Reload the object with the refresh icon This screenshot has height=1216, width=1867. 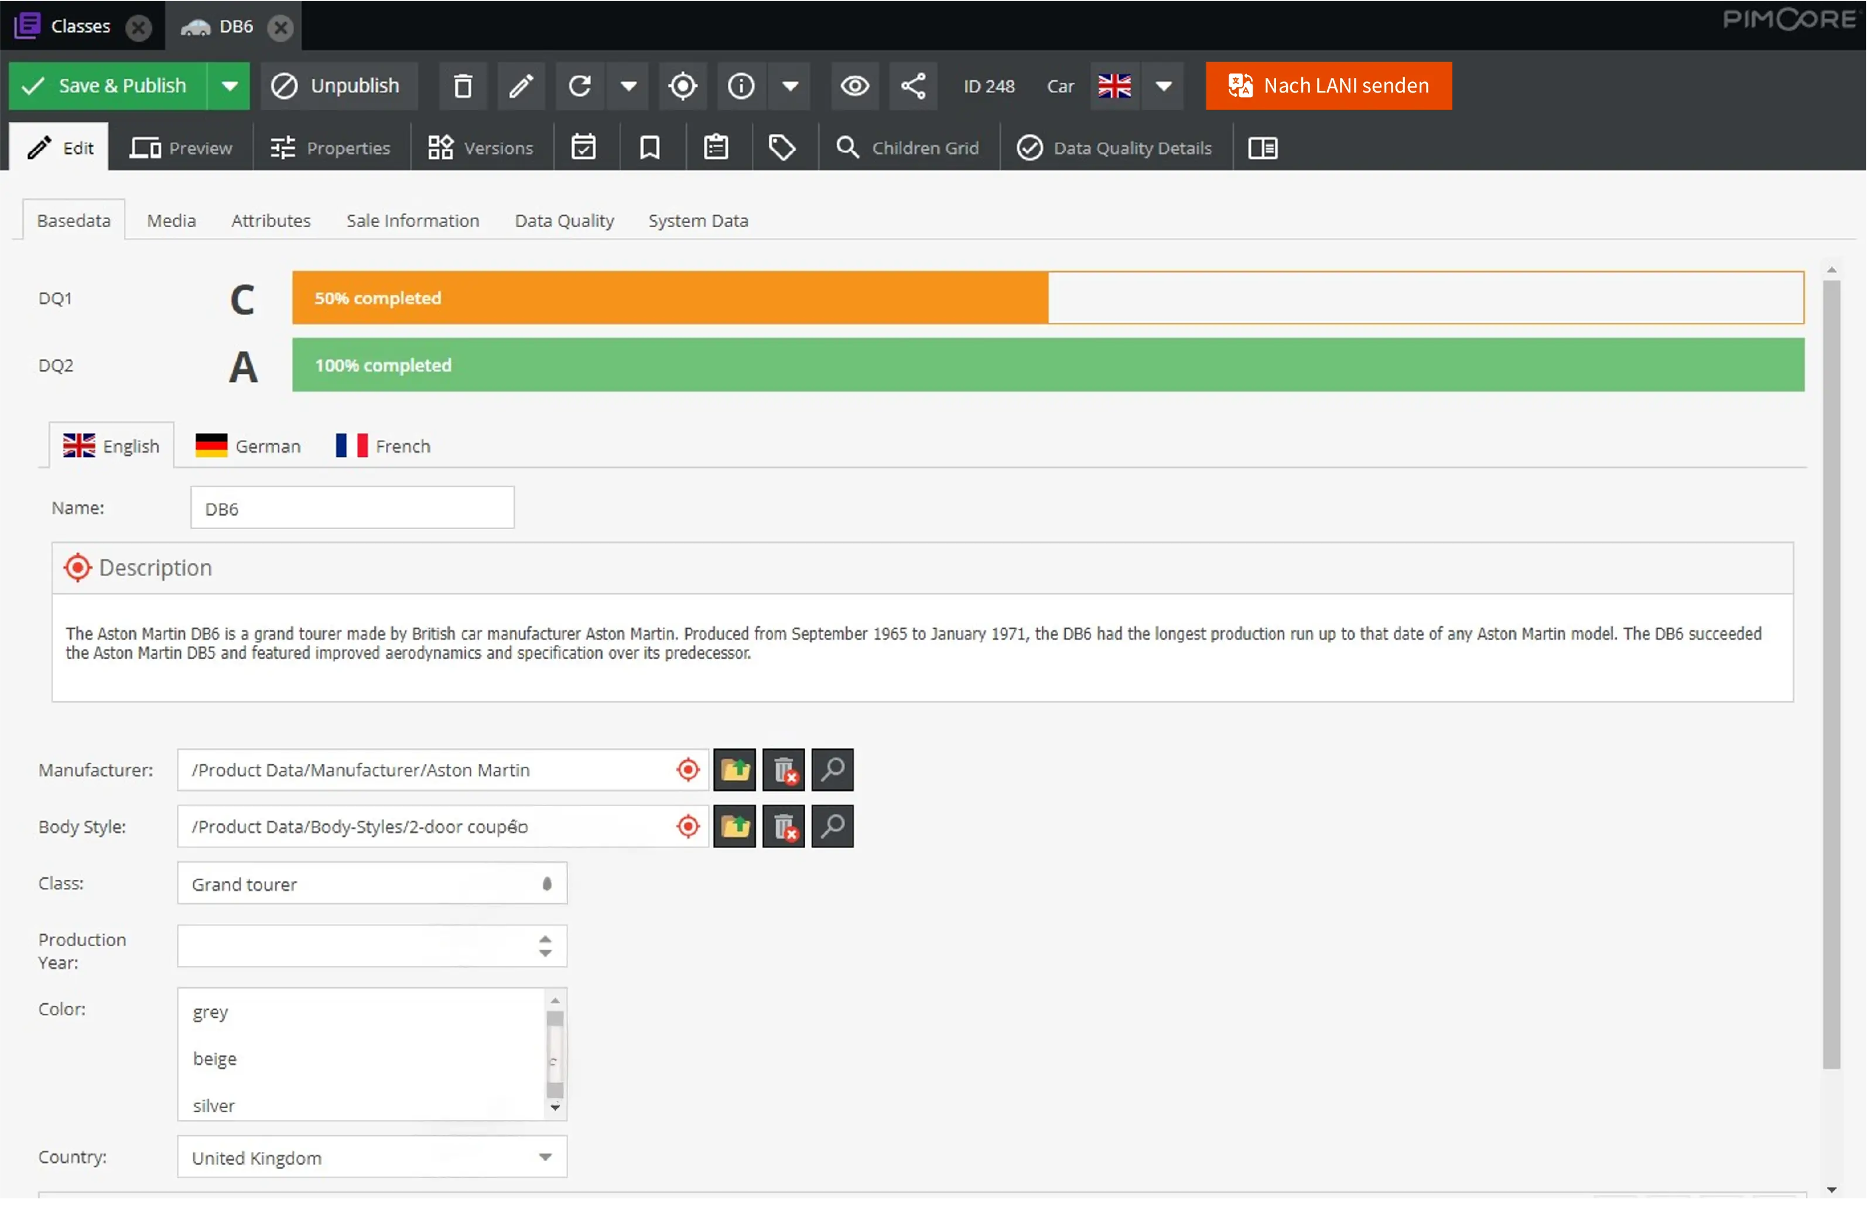(x=580, y=86)
